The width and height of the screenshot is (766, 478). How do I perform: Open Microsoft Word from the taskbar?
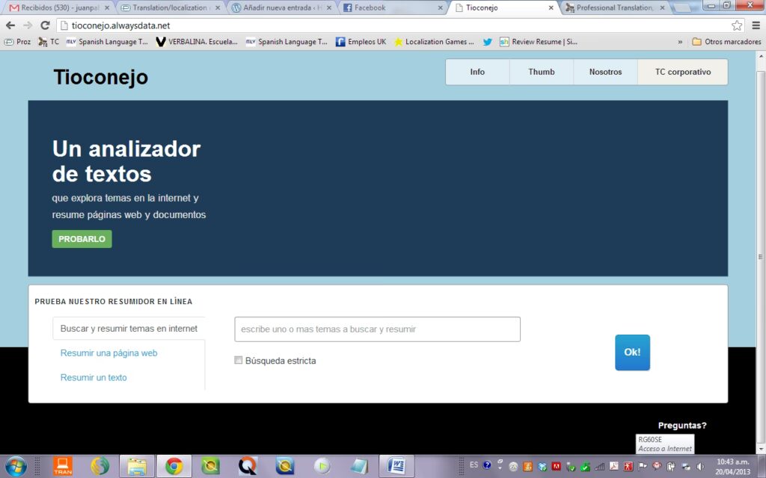click(396, 466)
